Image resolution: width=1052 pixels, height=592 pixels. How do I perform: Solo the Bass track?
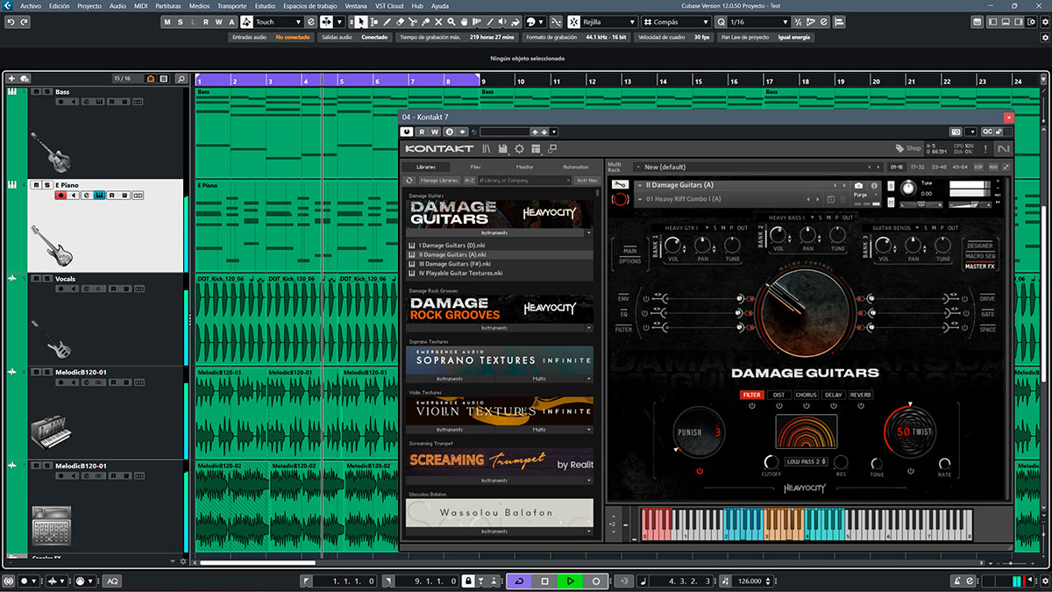pyautogui.click(x=46, y=91)
